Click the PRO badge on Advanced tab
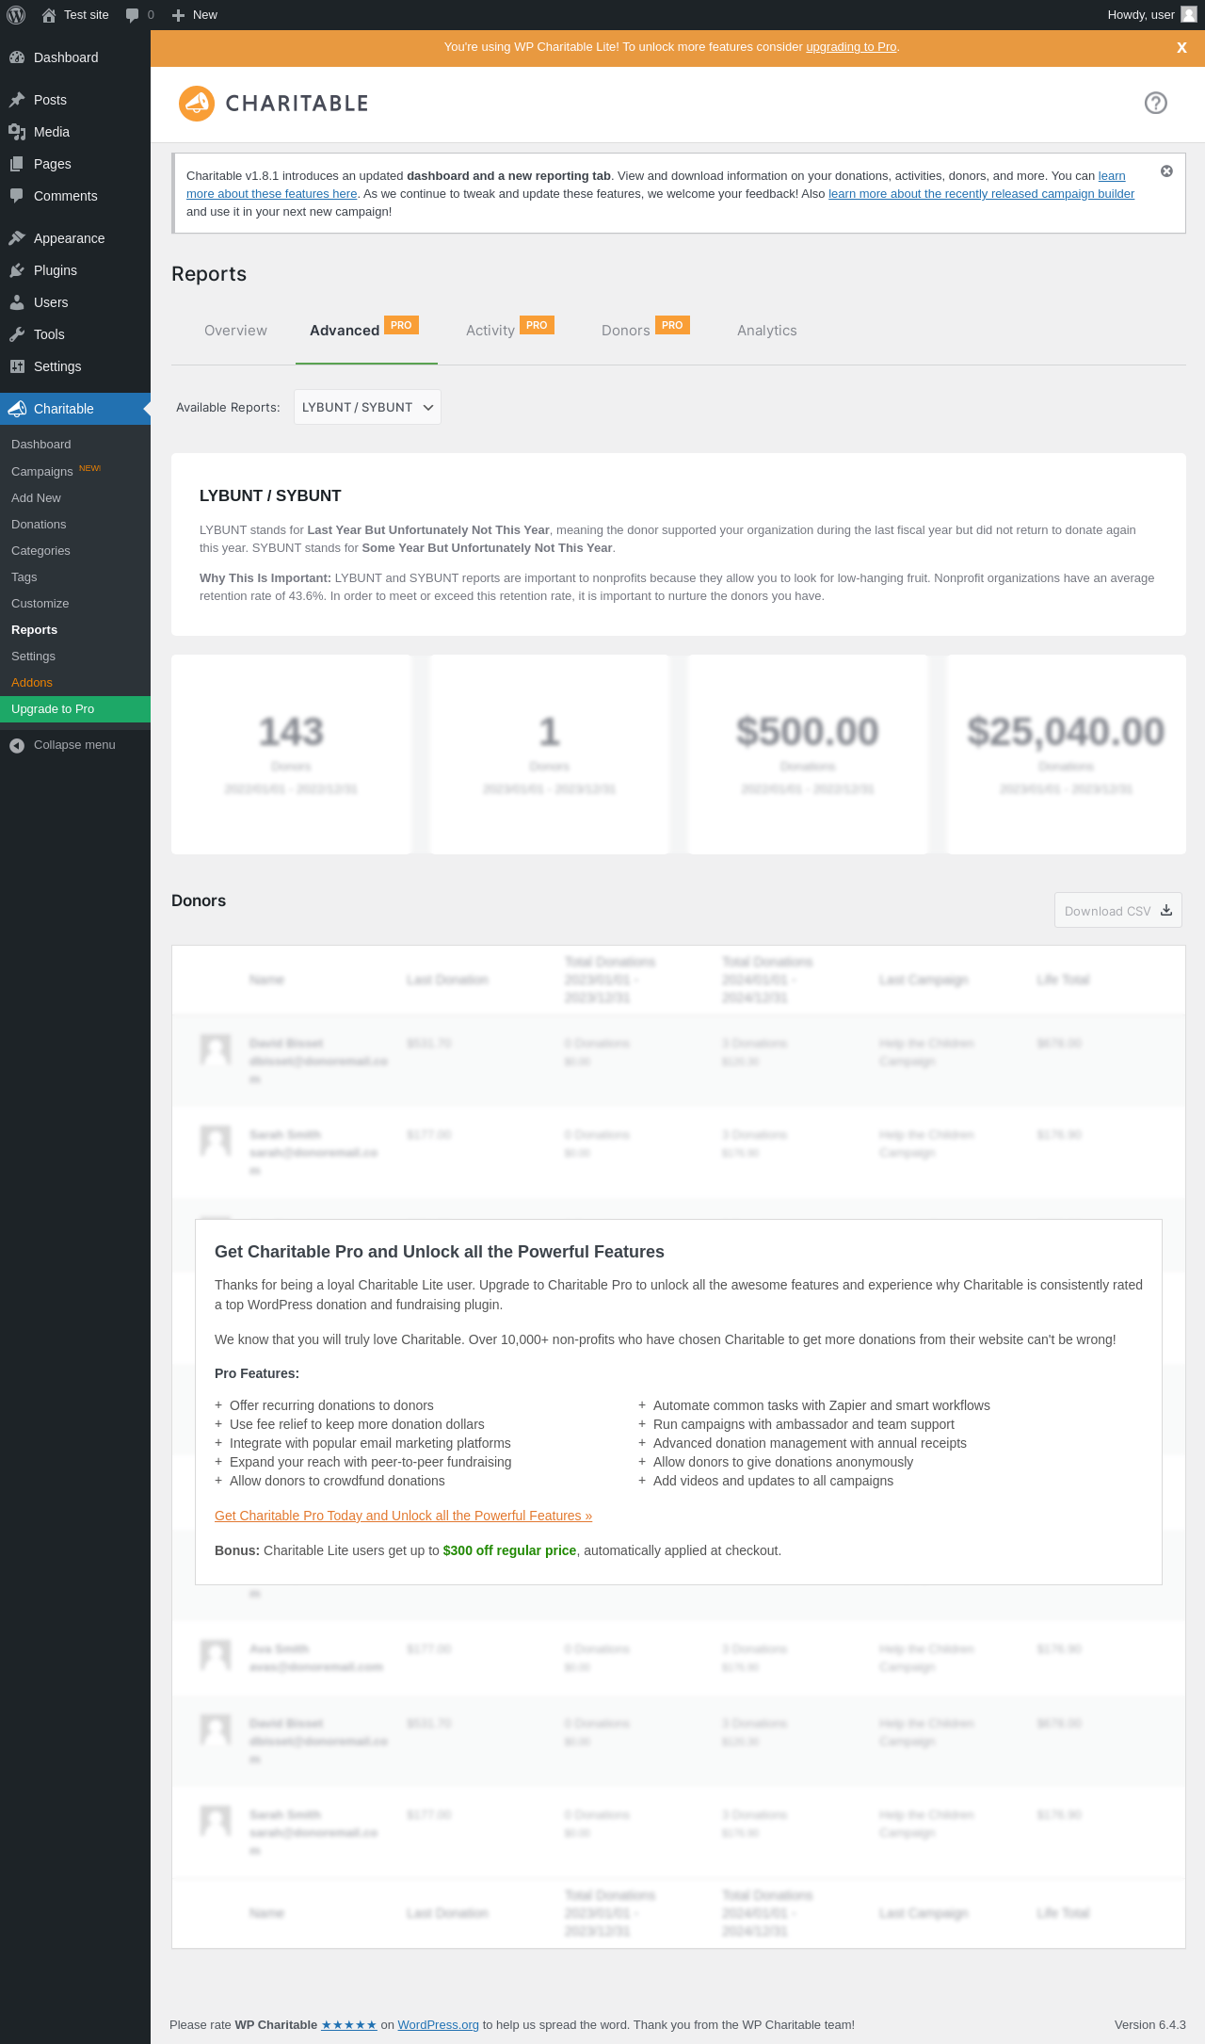 coord(401,325)
